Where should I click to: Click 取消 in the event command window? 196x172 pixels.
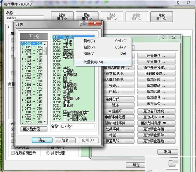tap(168, 152)
